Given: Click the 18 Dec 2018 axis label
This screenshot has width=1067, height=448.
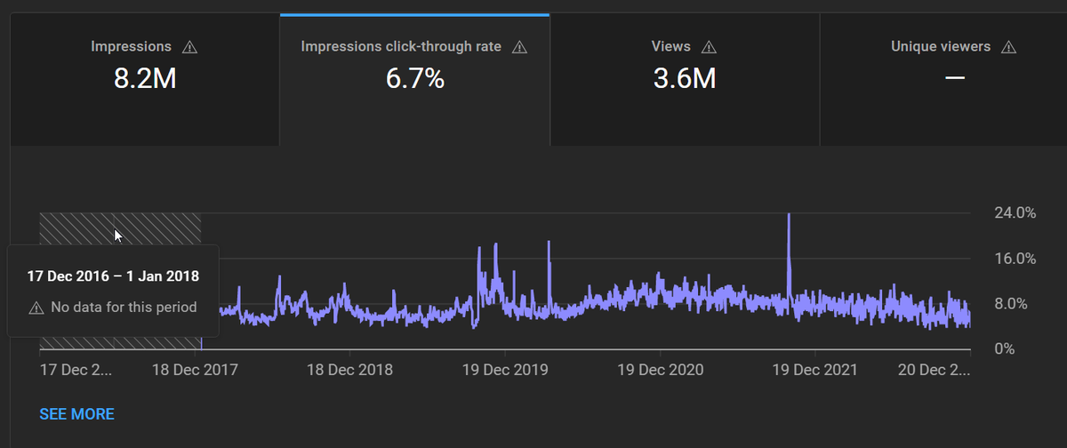Looking at the screenshot, I should coord(349,371).
